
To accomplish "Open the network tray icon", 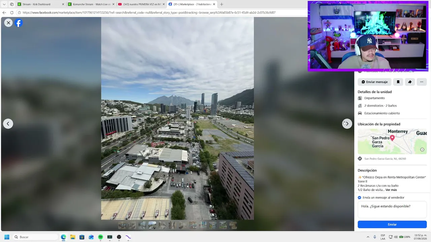I will [391, 237].
